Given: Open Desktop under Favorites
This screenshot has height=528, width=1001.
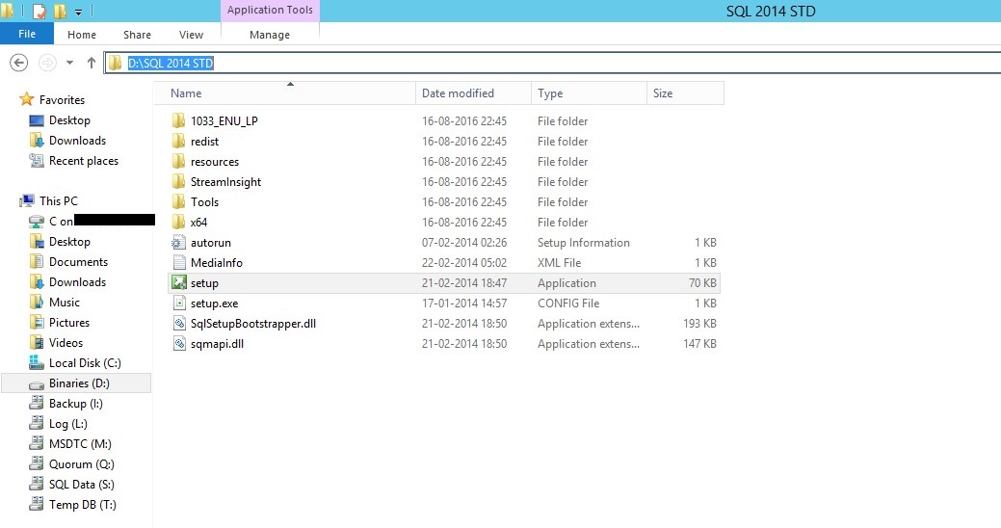Looking at the screenshot, I should [69, 120].
